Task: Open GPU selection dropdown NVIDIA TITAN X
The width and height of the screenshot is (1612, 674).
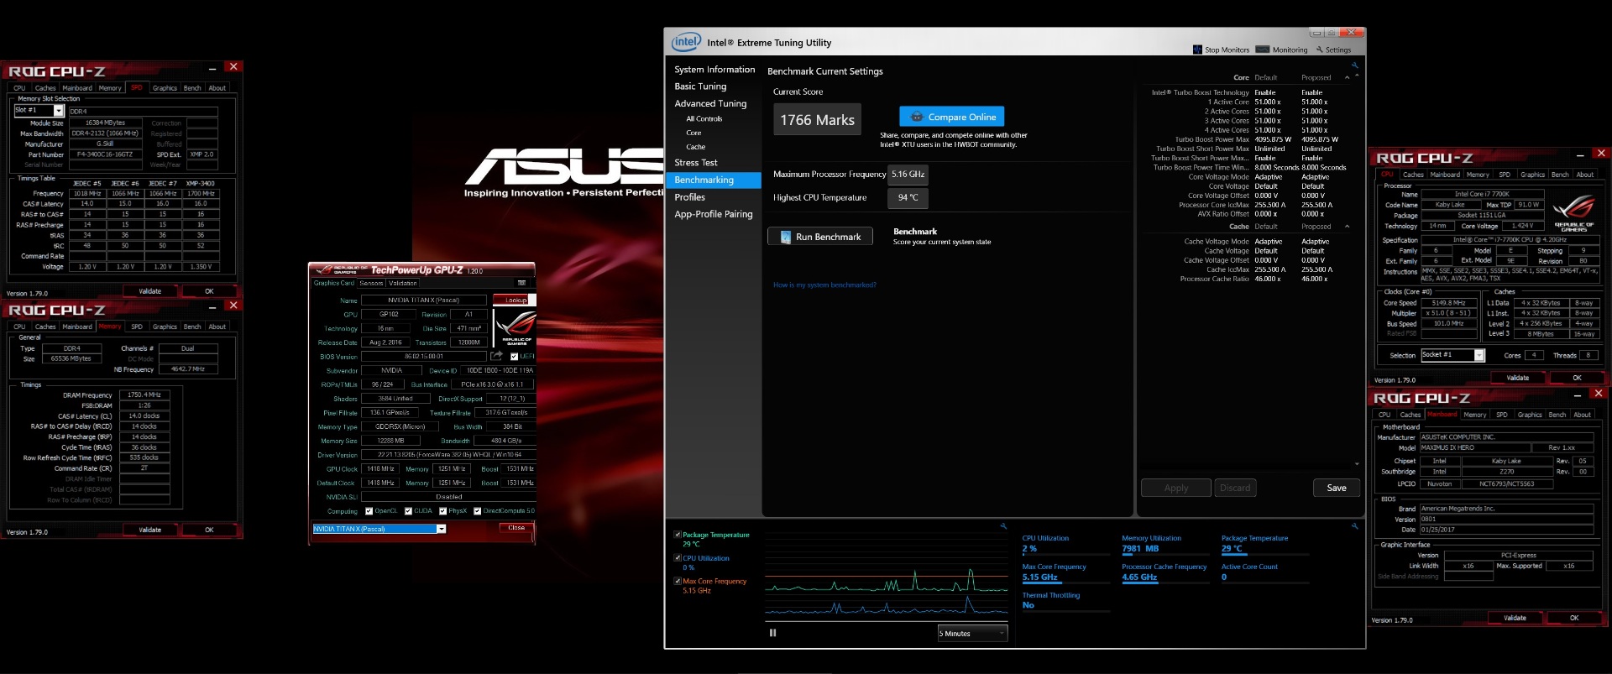Action: click(379, 529)
